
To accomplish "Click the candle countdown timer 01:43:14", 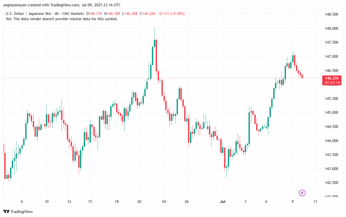I will [x=332, y=83].
